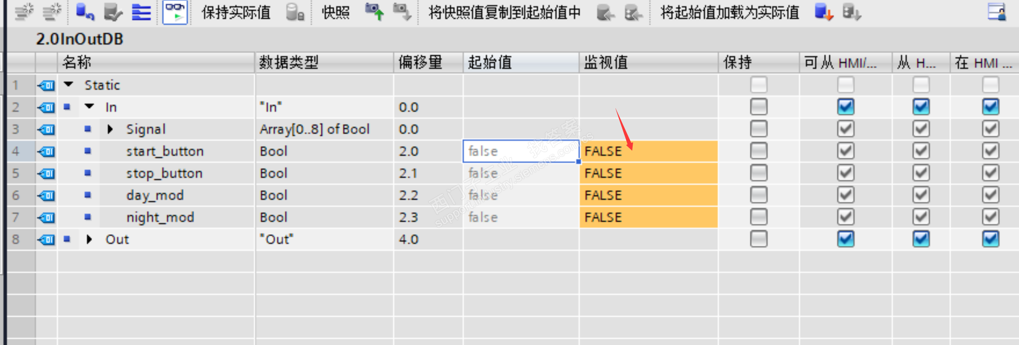Click the "Out" data type cell

coord(324,239)
